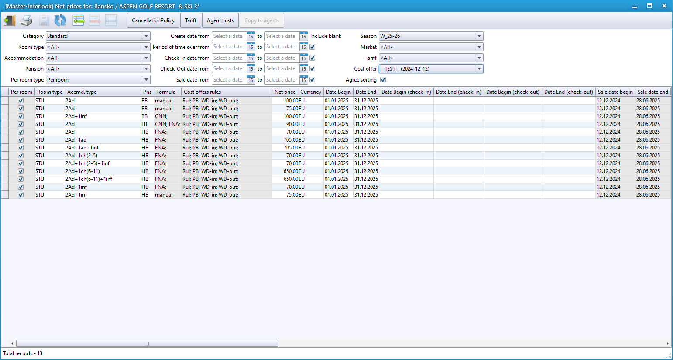673x360 pixels.
Task: Toggle Per room checkbox for 2Ad+1ad+1inf row
Action: (x=21, y=148)
